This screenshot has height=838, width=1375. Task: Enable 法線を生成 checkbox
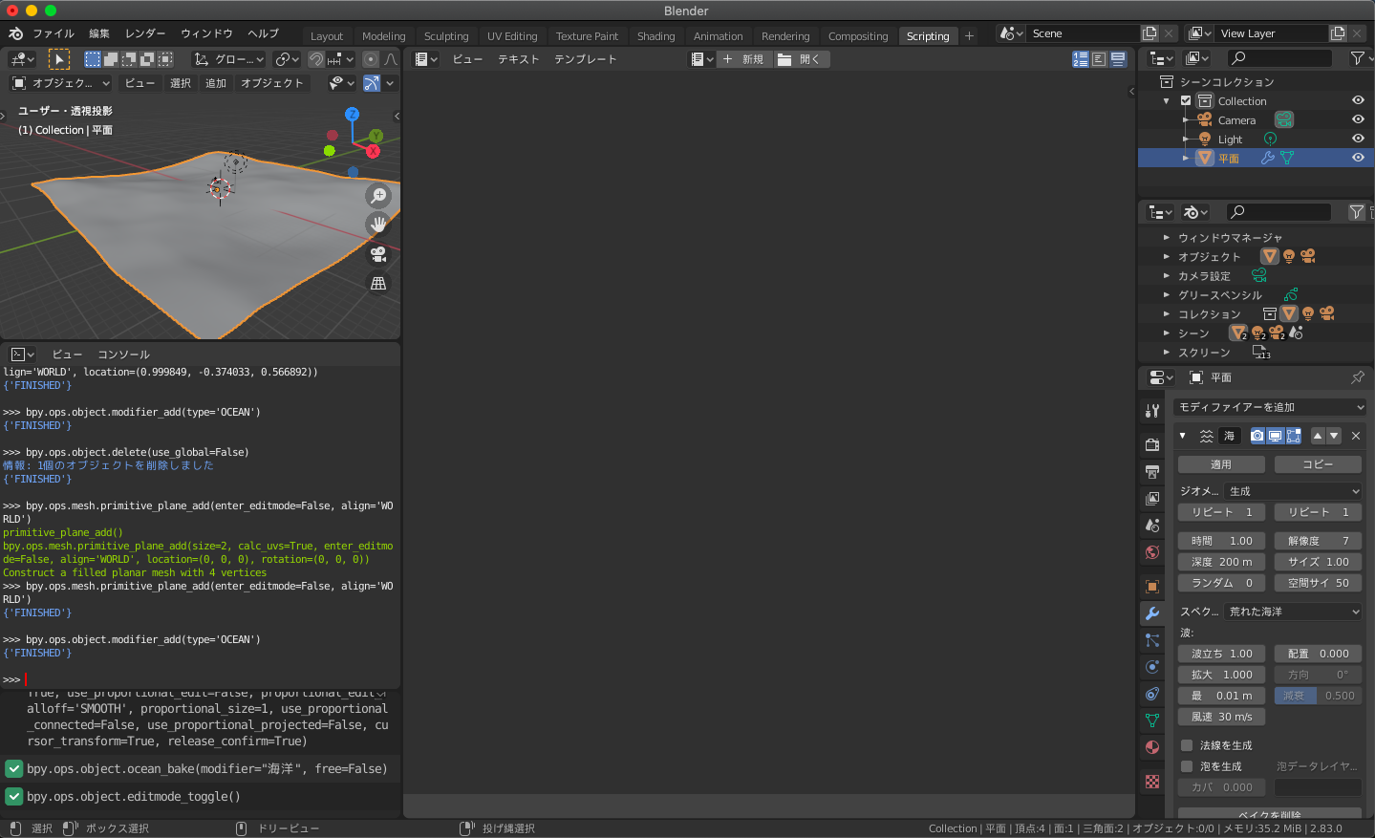pos(1187,745)
